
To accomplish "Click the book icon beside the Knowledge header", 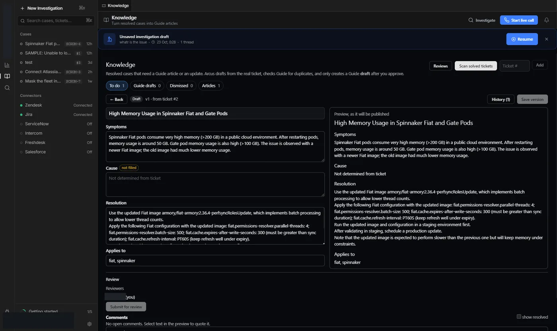I will click(106, 20).
